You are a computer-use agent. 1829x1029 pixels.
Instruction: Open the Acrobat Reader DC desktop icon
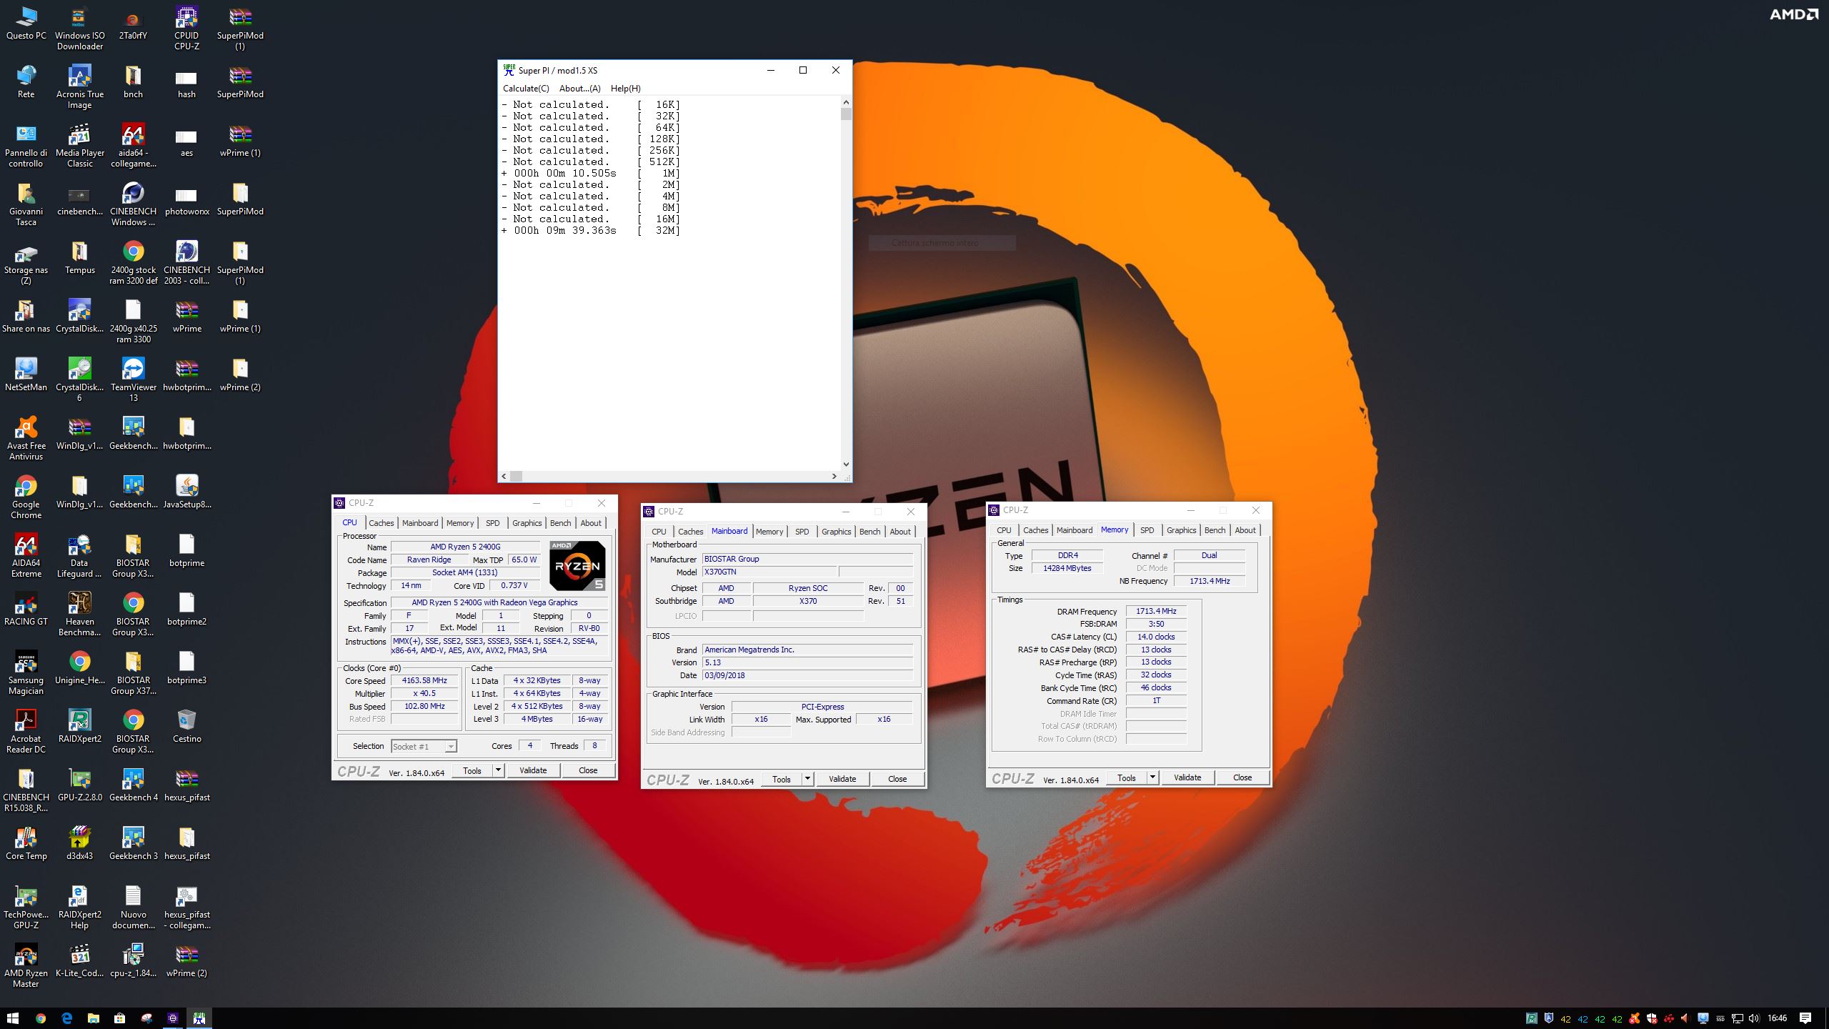tap(26, 731)
